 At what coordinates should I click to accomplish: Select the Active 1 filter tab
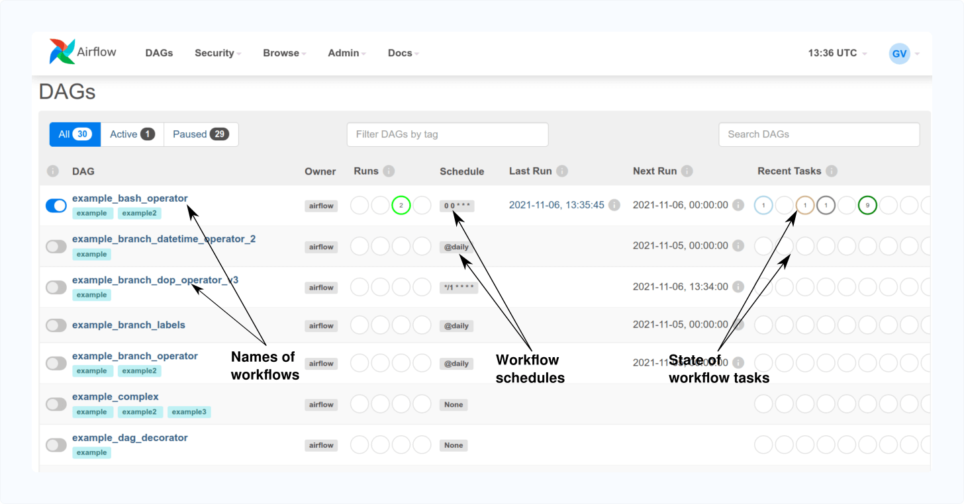tap(132, 134)
